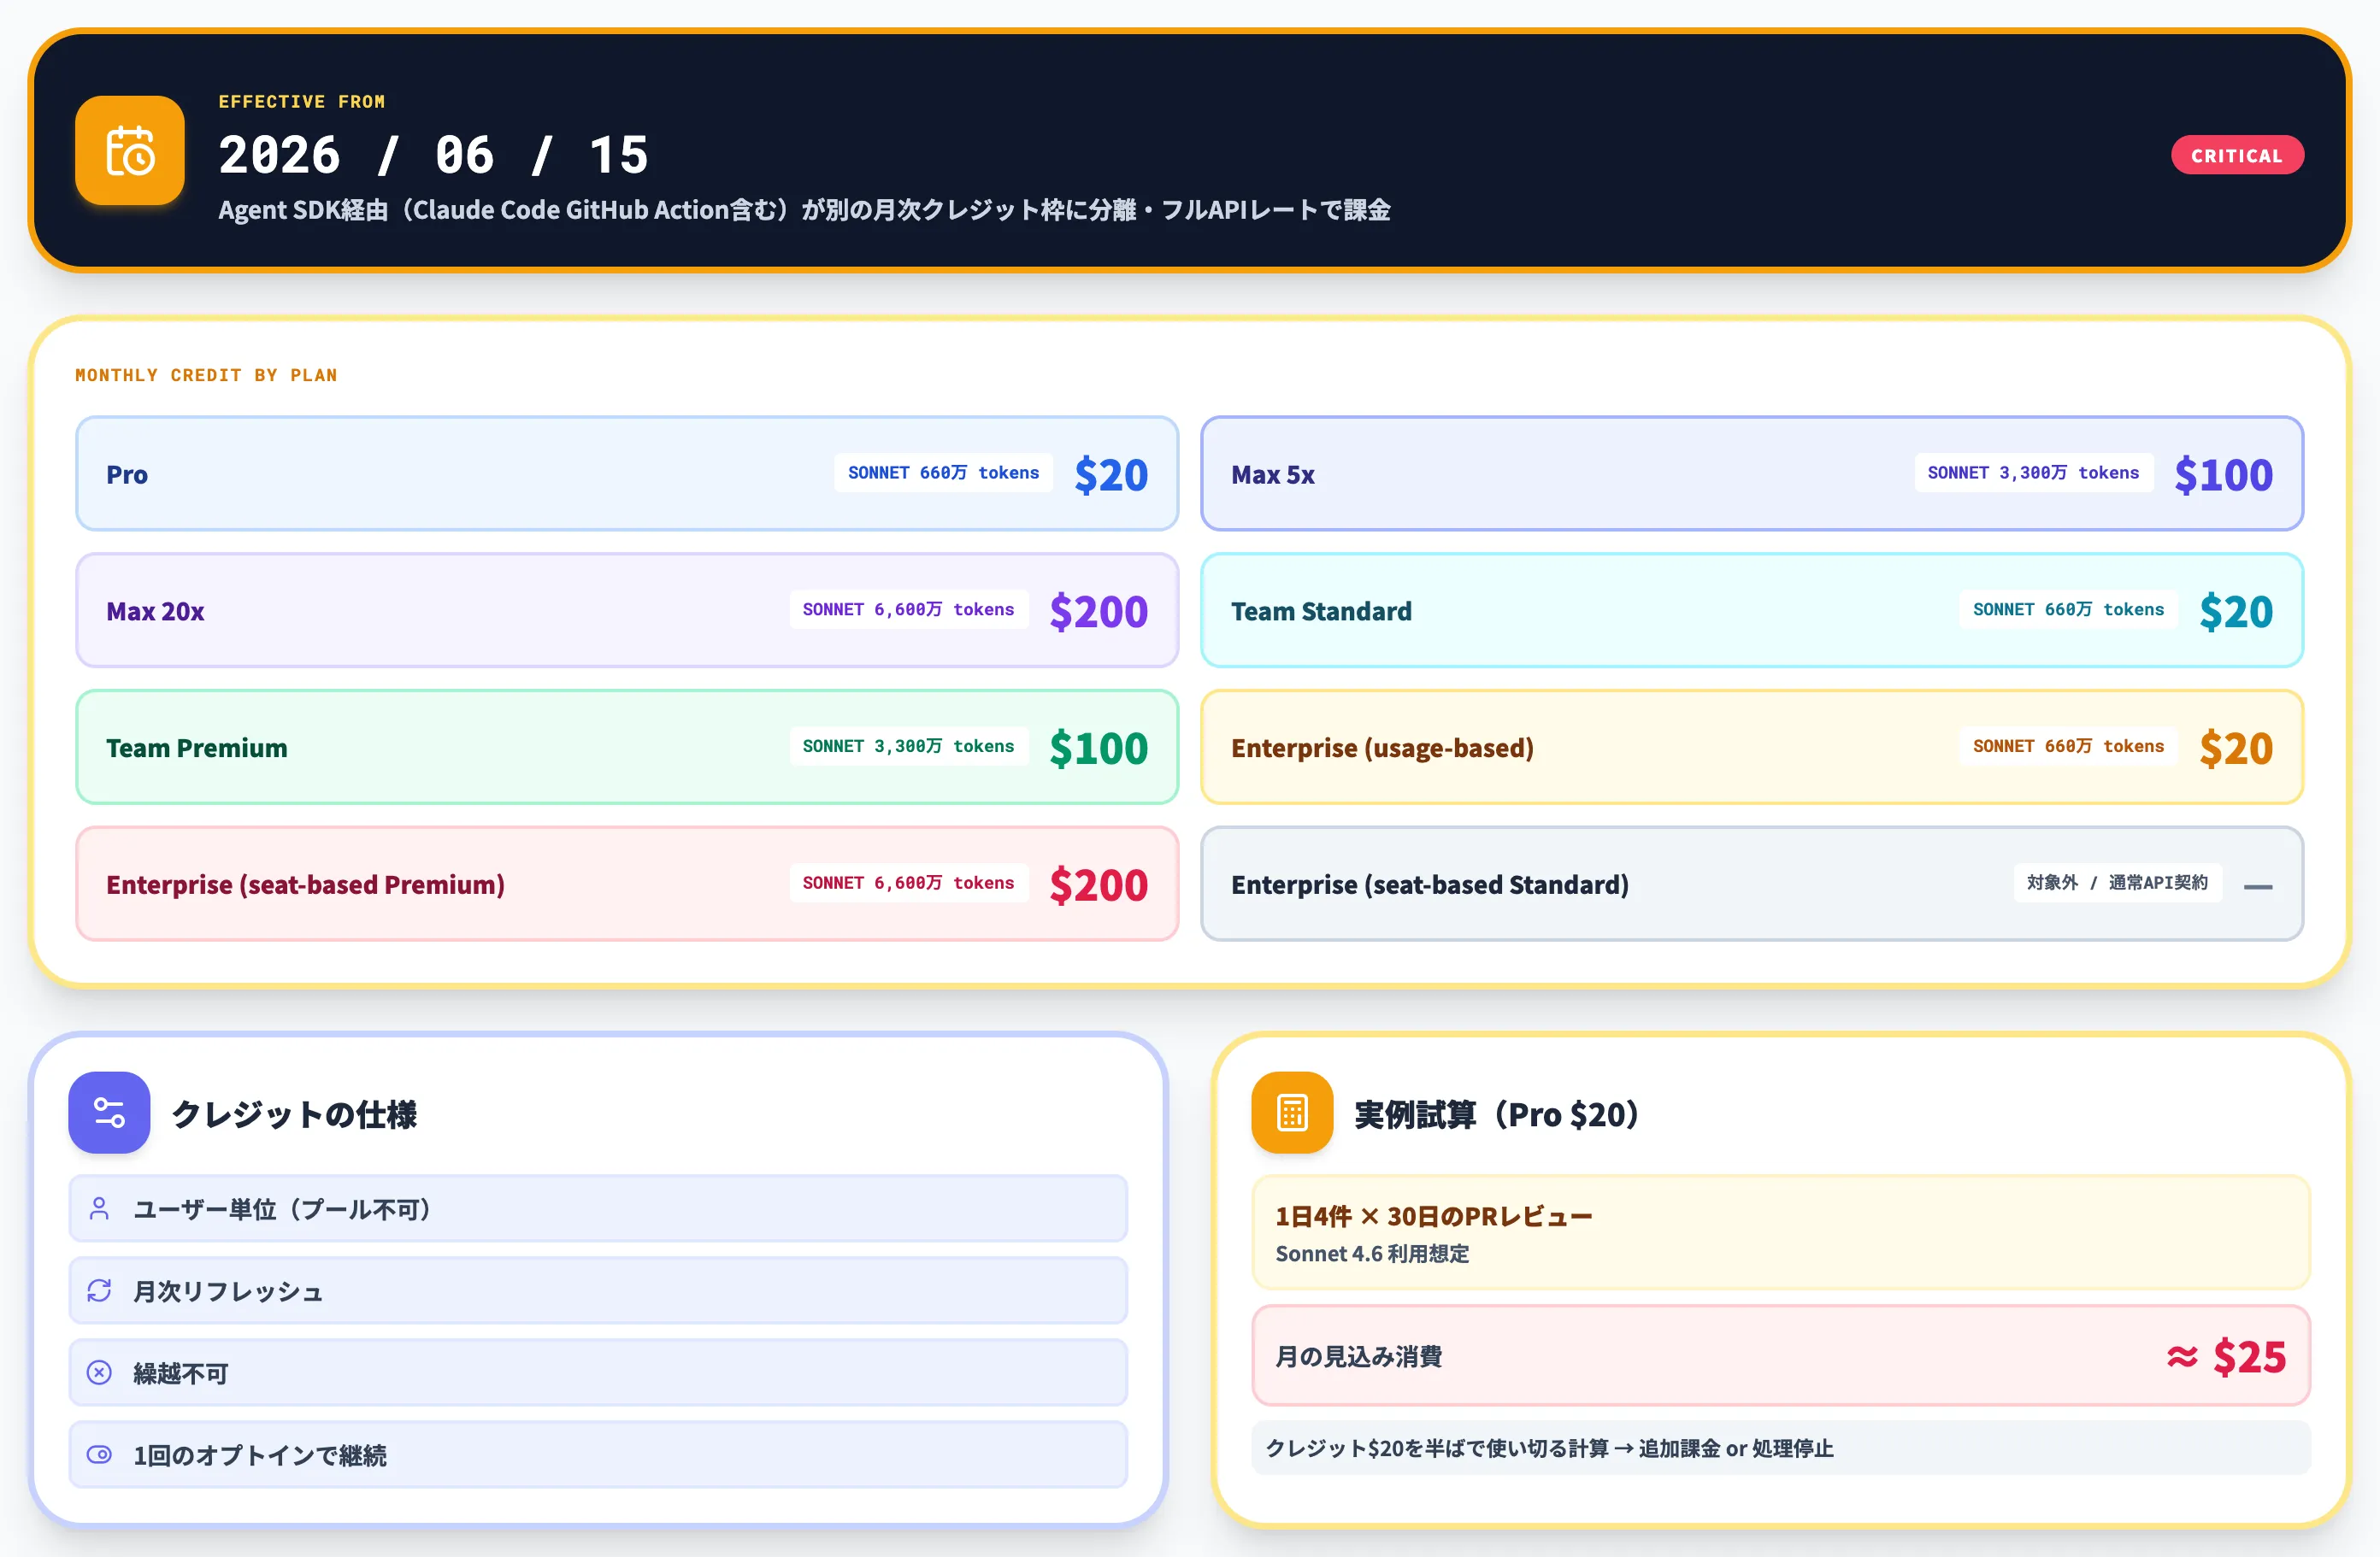
Task: Click the circled X icon beside 繰越不可
Action: pyautogui.click(x=99, y=1372)
